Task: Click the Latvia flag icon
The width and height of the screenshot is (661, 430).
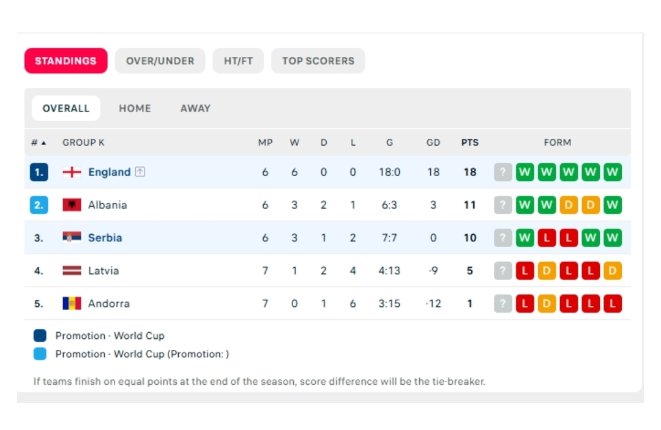Action: coord(72,270)
